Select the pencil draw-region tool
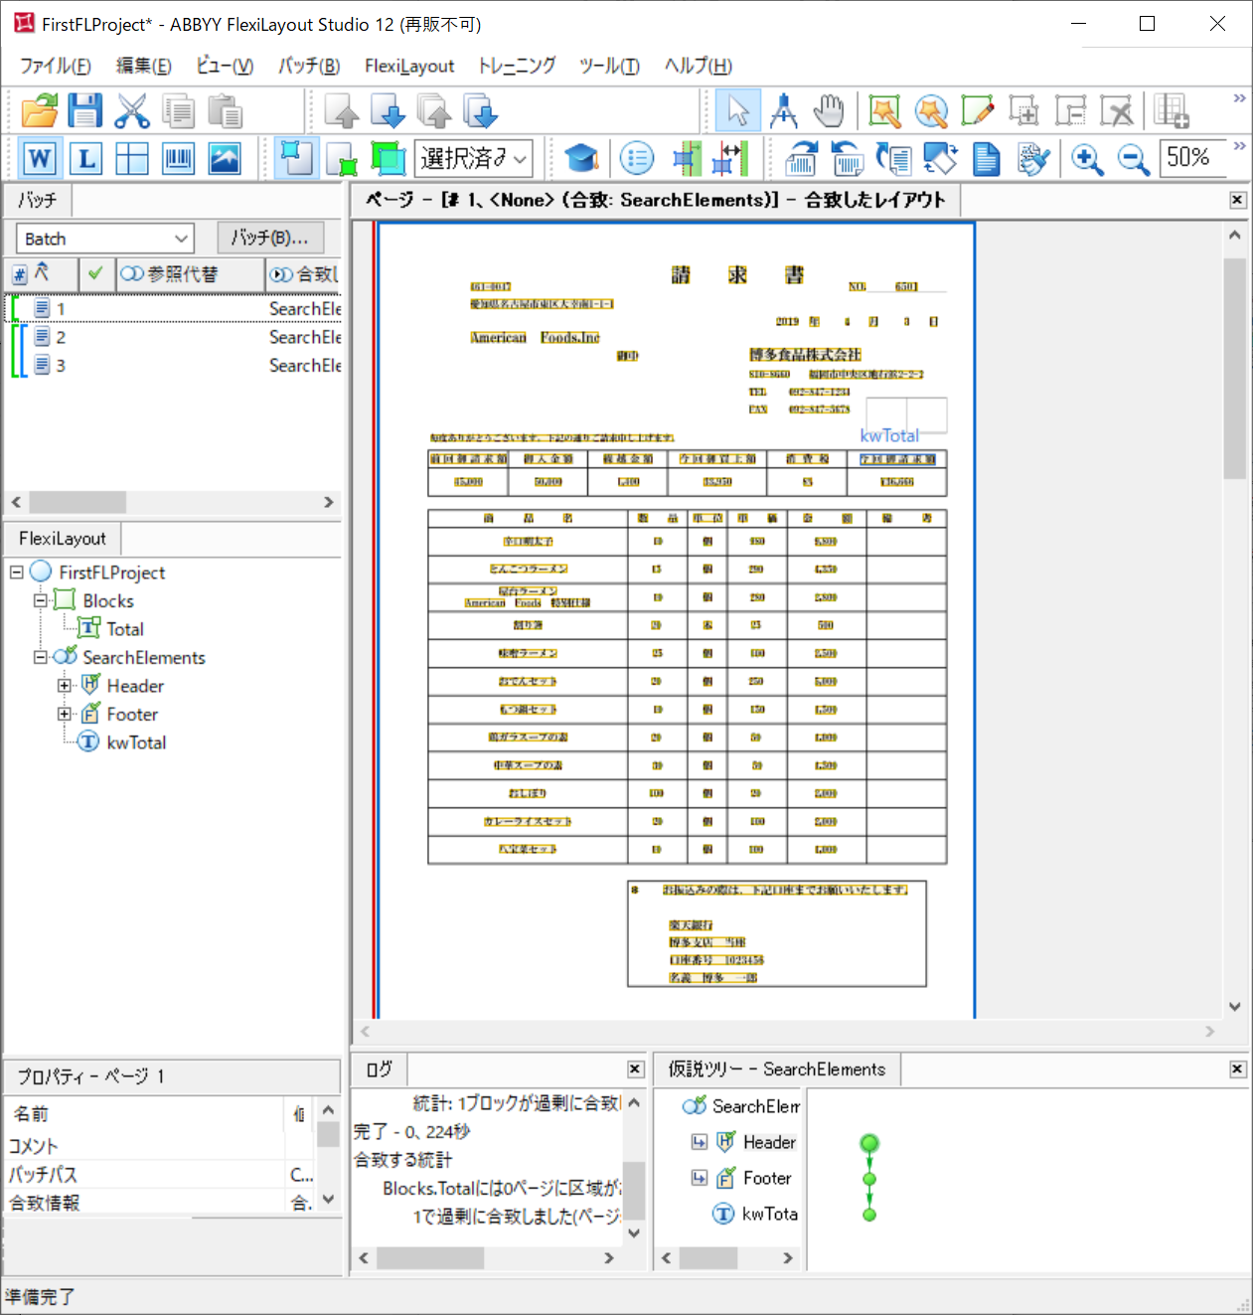Image resolution: width=1253 pixels, height=1315 pixels. pyautogui.click(x=977, y=110)
